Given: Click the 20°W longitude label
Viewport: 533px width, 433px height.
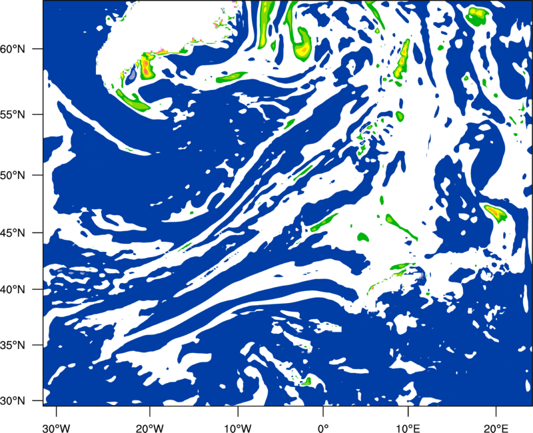Looking at the screenshot, I should 150,428.
